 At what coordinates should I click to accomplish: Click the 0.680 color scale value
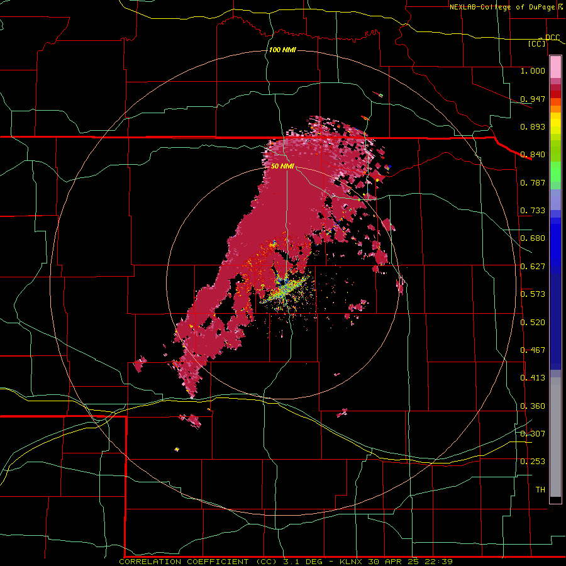(x=533, y=238)
